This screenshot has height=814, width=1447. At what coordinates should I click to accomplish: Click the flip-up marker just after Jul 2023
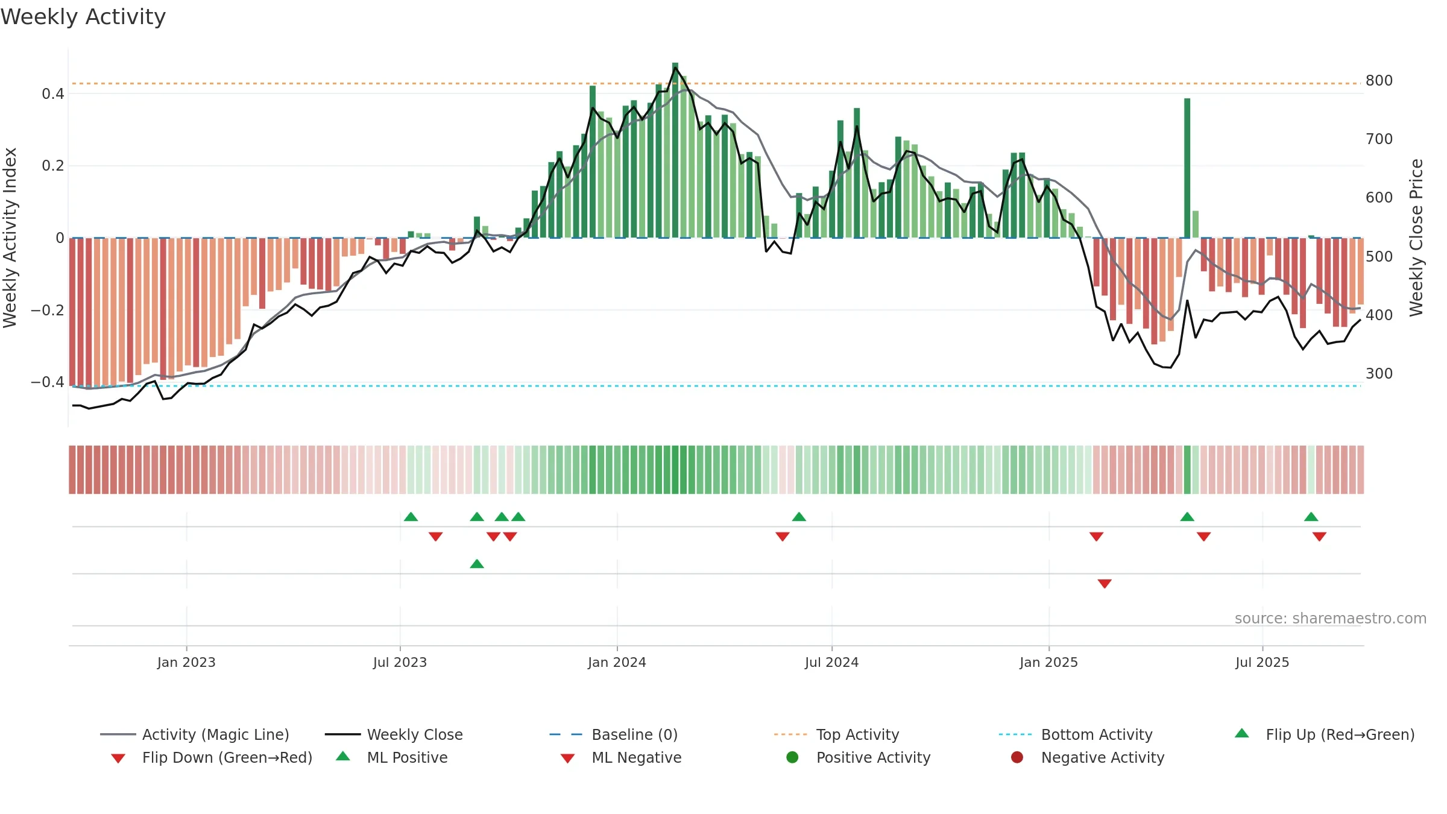click(x=411, y=517)
